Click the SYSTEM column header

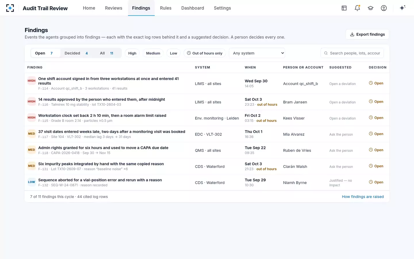coord(202,67)
